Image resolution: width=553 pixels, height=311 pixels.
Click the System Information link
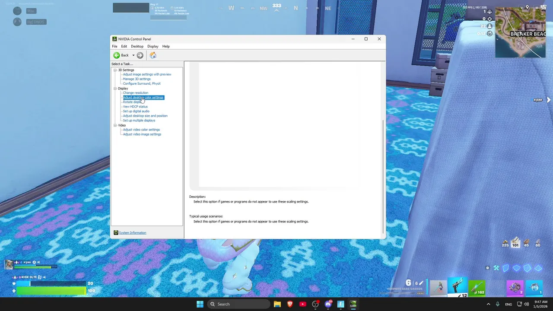(x=133, y=233)
